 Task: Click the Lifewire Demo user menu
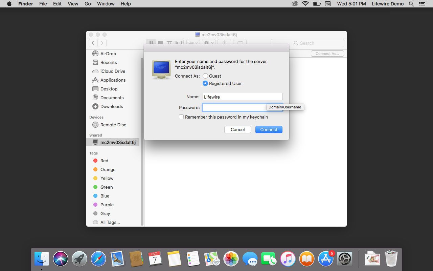pyautogui.click(x=388, y=4)
